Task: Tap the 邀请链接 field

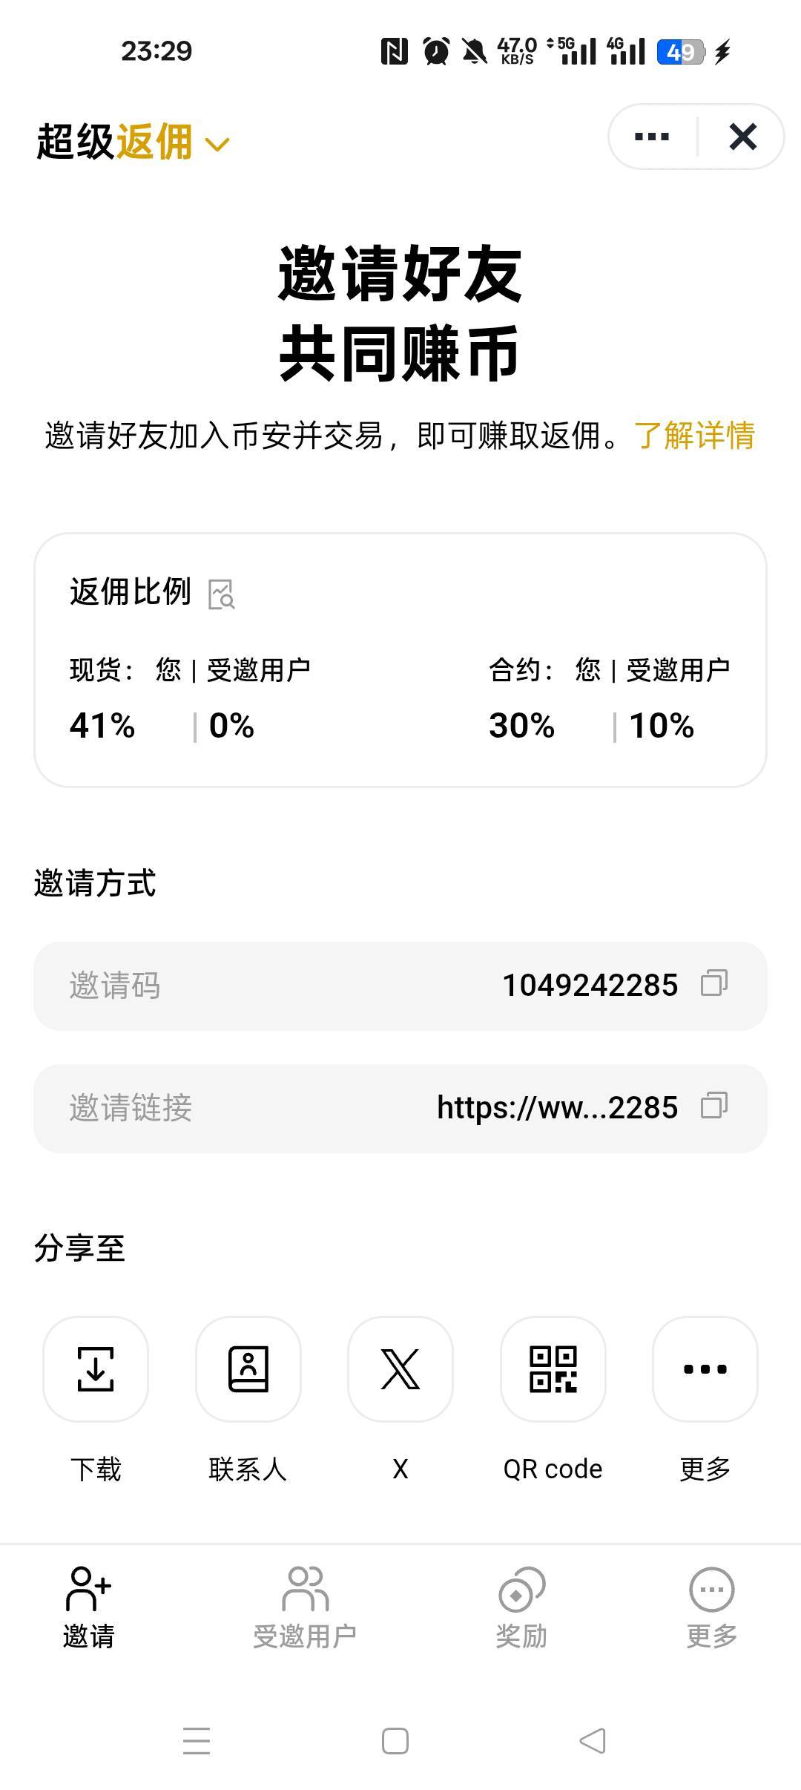Action: (400, 1108)
